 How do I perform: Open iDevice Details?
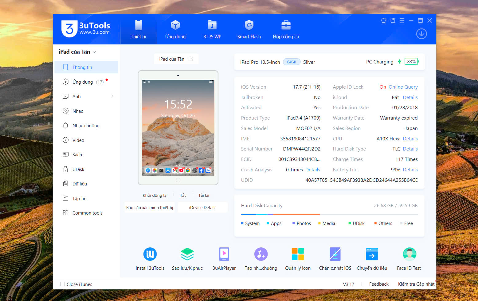[203, 208]
